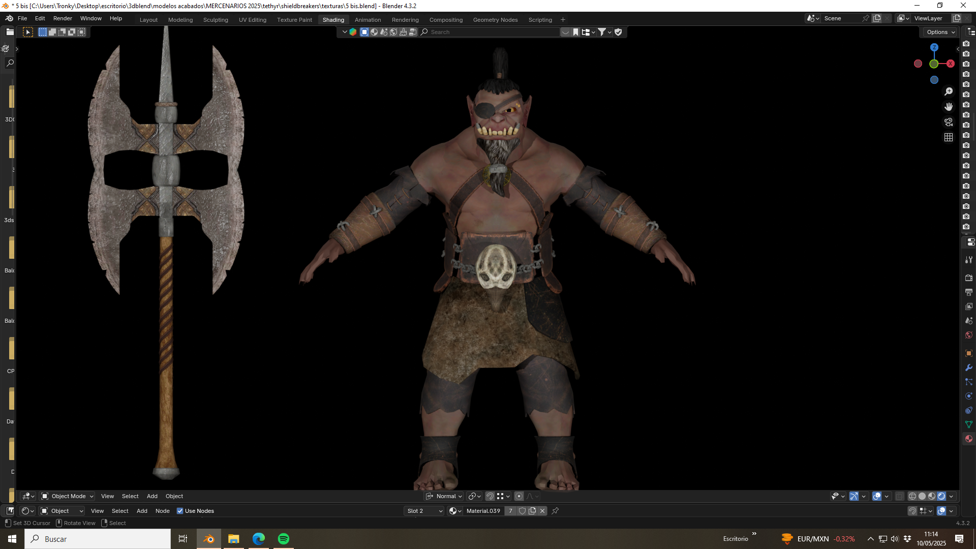Switch to the UV Editing workspace tab
Image resolution: width=976 pixels, height=549 pixels.
pos(253,20)
